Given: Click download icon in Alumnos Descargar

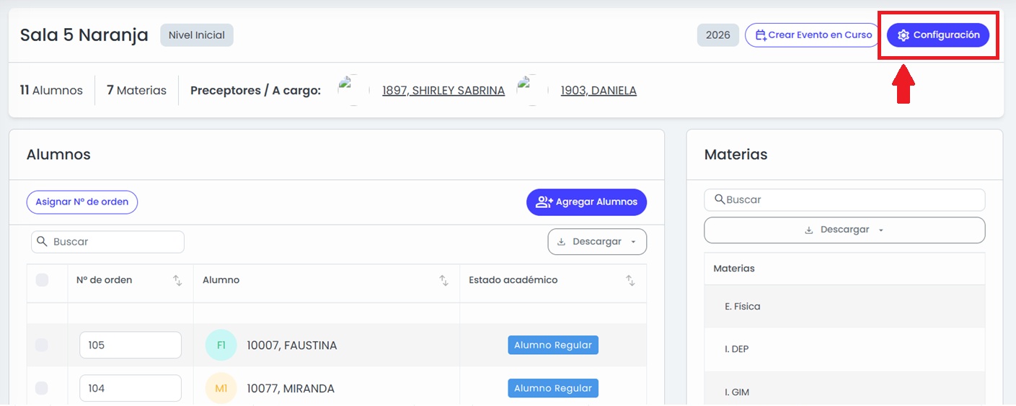Looking at the screenshot, I should pos(561,242).
